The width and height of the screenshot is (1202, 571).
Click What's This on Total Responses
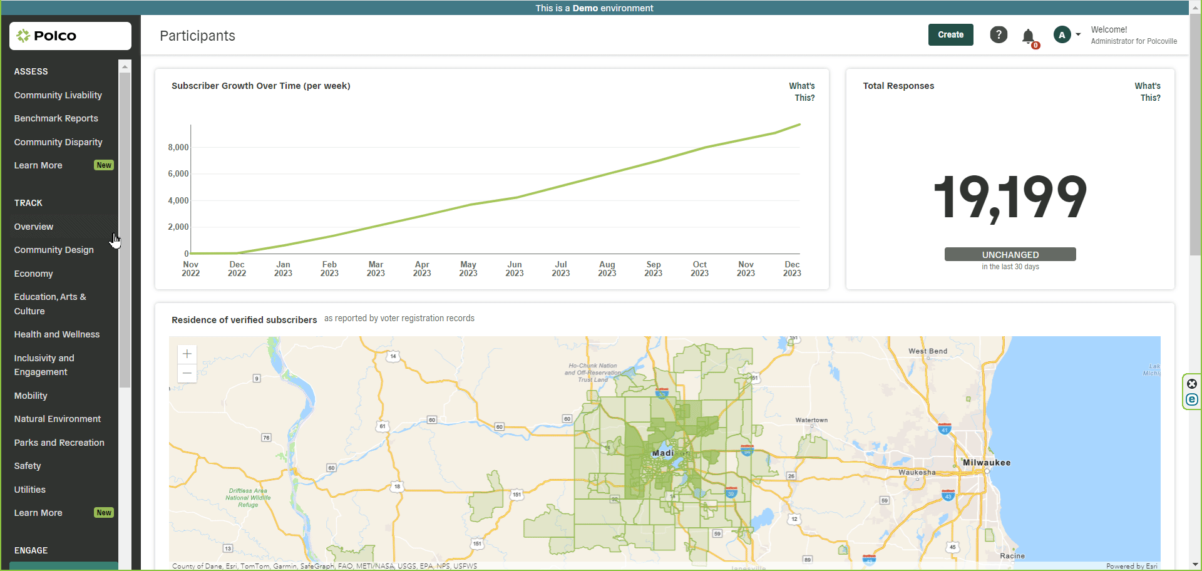pyautogui.click(x=1149, y=91)
